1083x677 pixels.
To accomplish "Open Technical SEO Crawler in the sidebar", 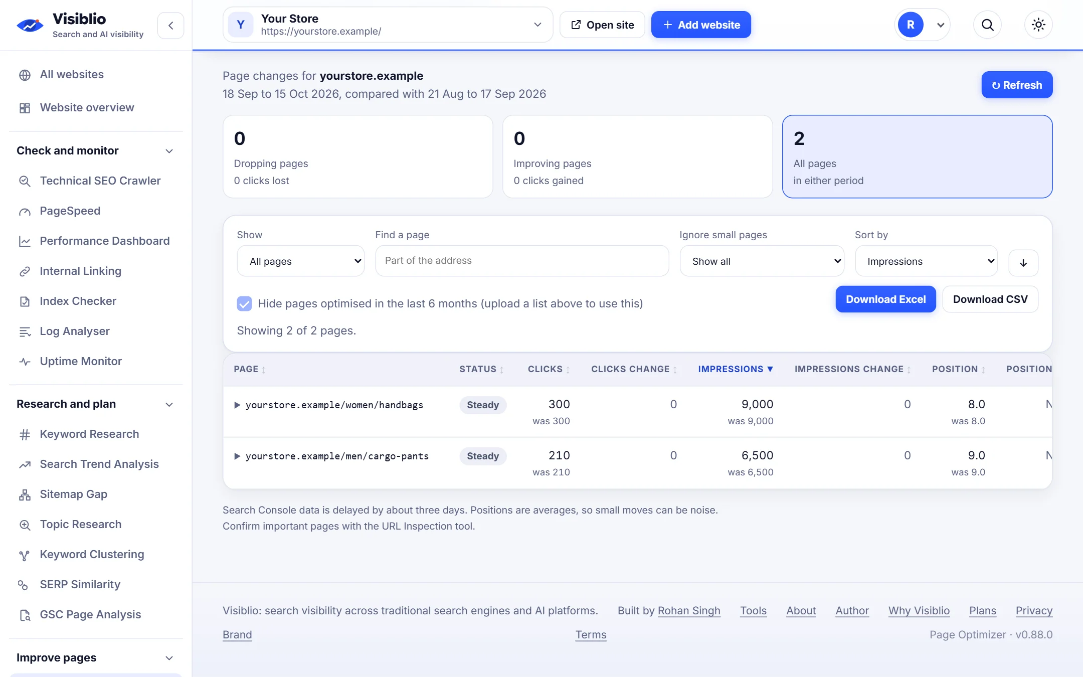I will coord(95,181).
